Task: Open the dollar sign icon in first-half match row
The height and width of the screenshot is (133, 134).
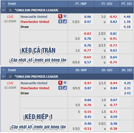Action: click(x=60, y=88)
